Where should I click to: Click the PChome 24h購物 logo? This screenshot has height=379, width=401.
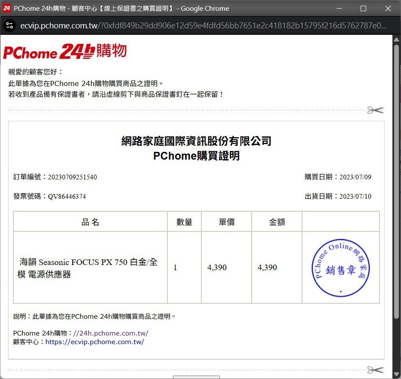point(65,51)
